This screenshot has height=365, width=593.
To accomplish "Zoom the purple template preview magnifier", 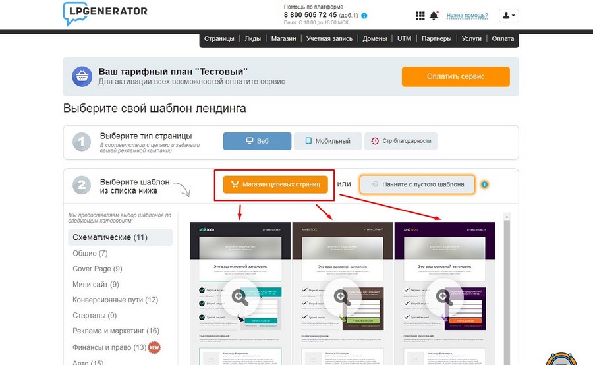I will [444, 297].
